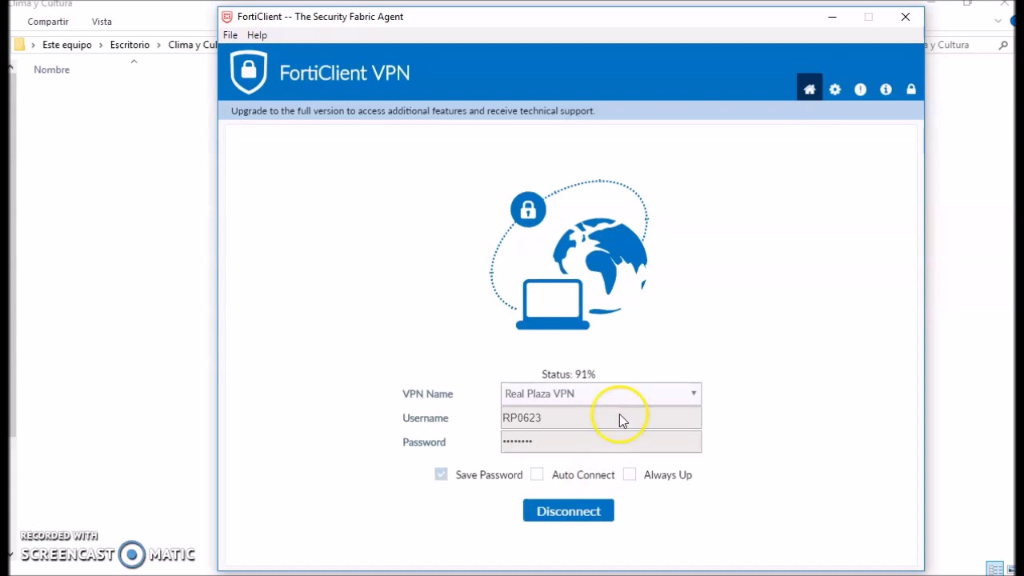Screen dimensions: 1024x576
Task: Click Este equipo breadcrumb in Explorer
Action: [x=67, y=45]
